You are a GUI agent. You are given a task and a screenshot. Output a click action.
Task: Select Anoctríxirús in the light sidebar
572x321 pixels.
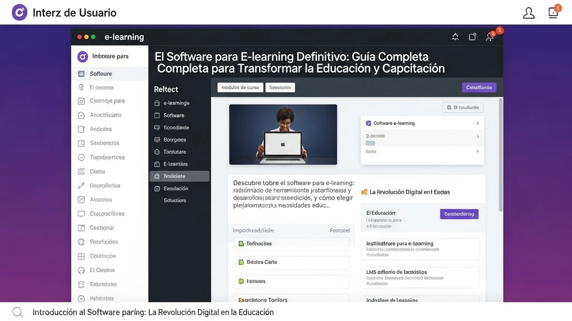pyautogui.click(x=106, y=115)
